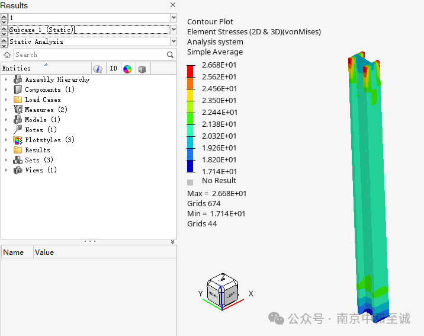The width and height of the screenshot is (424, 336).
Task: Step down the Subcase 1 selector
Action: point(4,33)
